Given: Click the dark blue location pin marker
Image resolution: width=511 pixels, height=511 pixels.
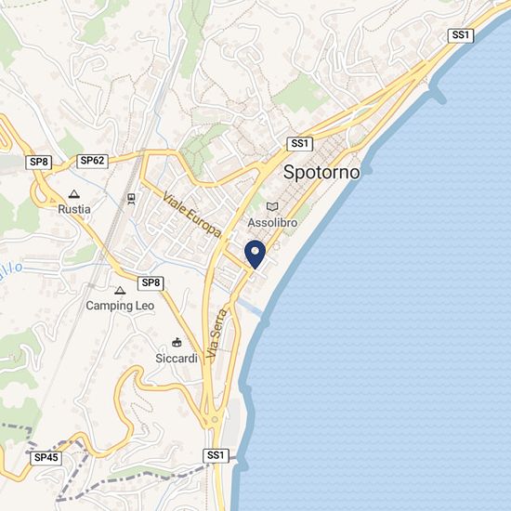Looking at the screenshot, I should 255,255.
